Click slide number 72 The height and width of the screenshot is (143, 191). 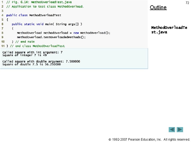click(x=187, y=3)
